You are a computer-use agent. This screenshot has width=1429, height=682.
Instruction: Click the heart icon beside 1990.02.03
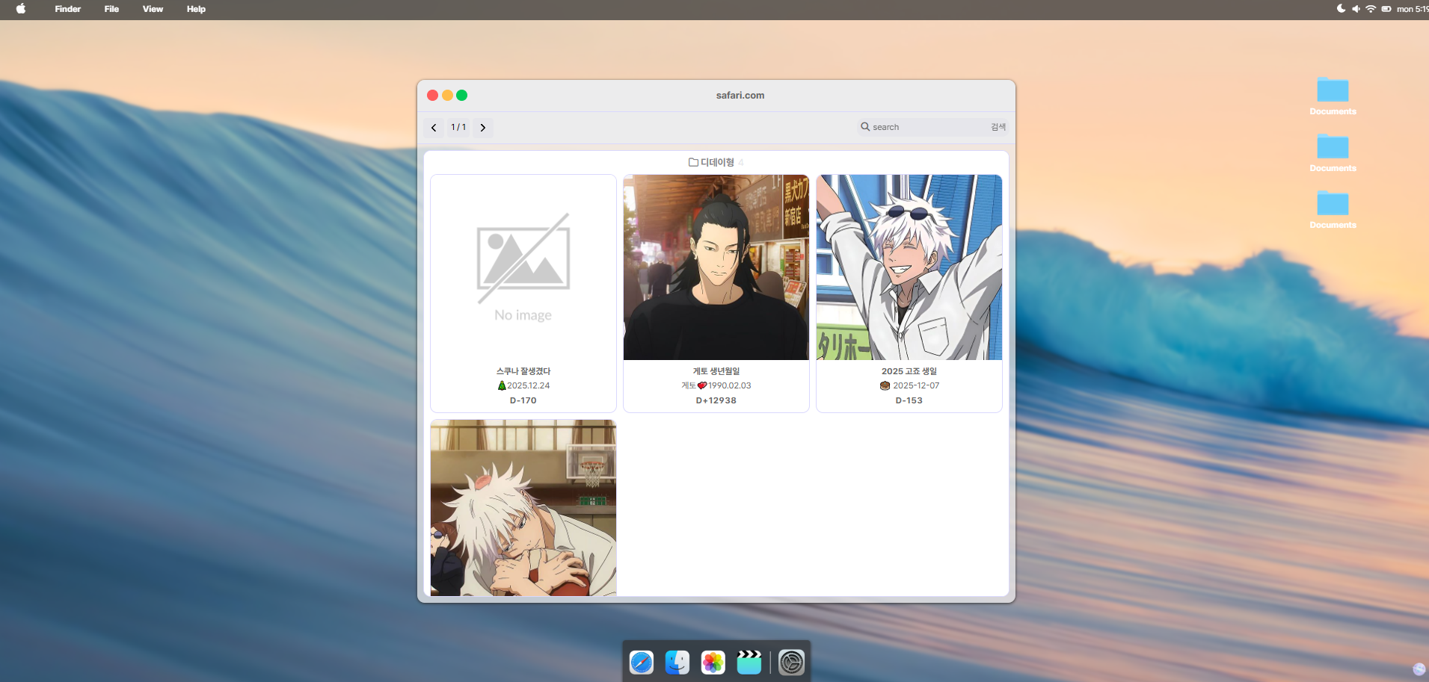click(702, 385)
